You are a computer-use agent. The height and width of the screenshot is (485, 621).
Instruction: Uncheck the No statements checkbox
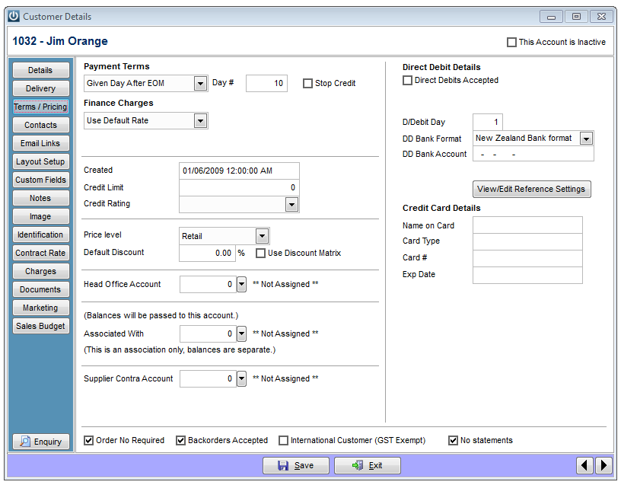pos(453,440)
